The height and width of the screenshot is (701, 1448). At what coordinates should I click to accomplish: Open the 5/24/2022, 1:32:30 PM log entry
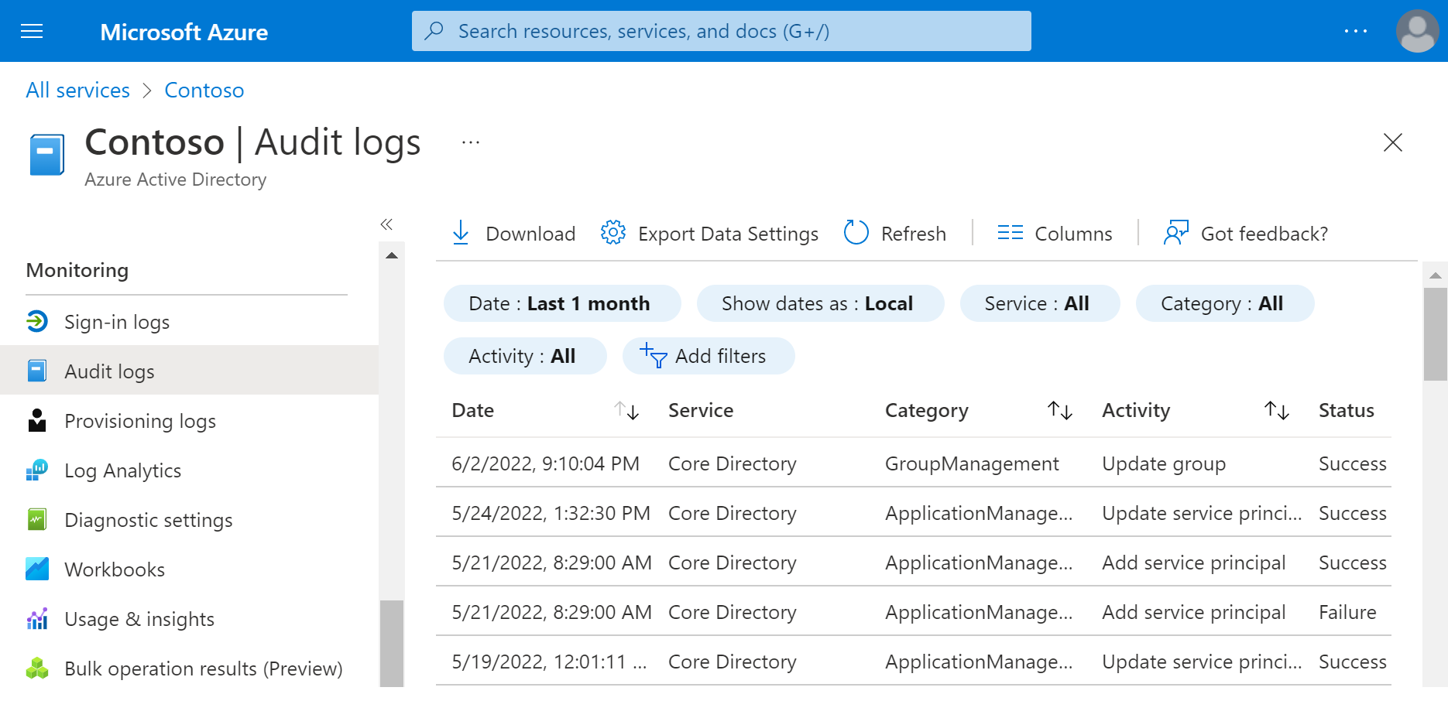914,513
